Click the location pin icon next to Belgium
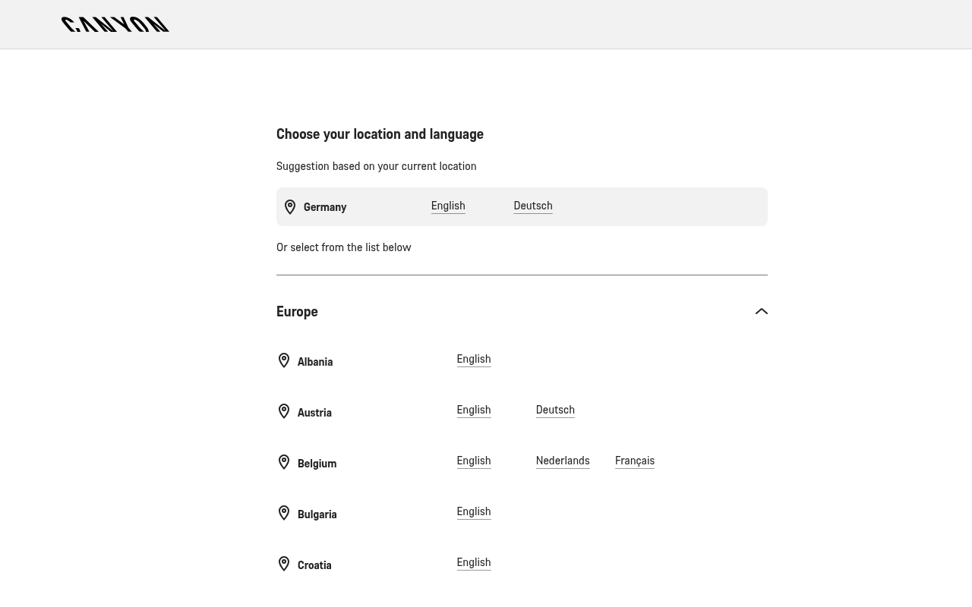Viewport: 972px width, 607px height. click(x=284, y=462)
